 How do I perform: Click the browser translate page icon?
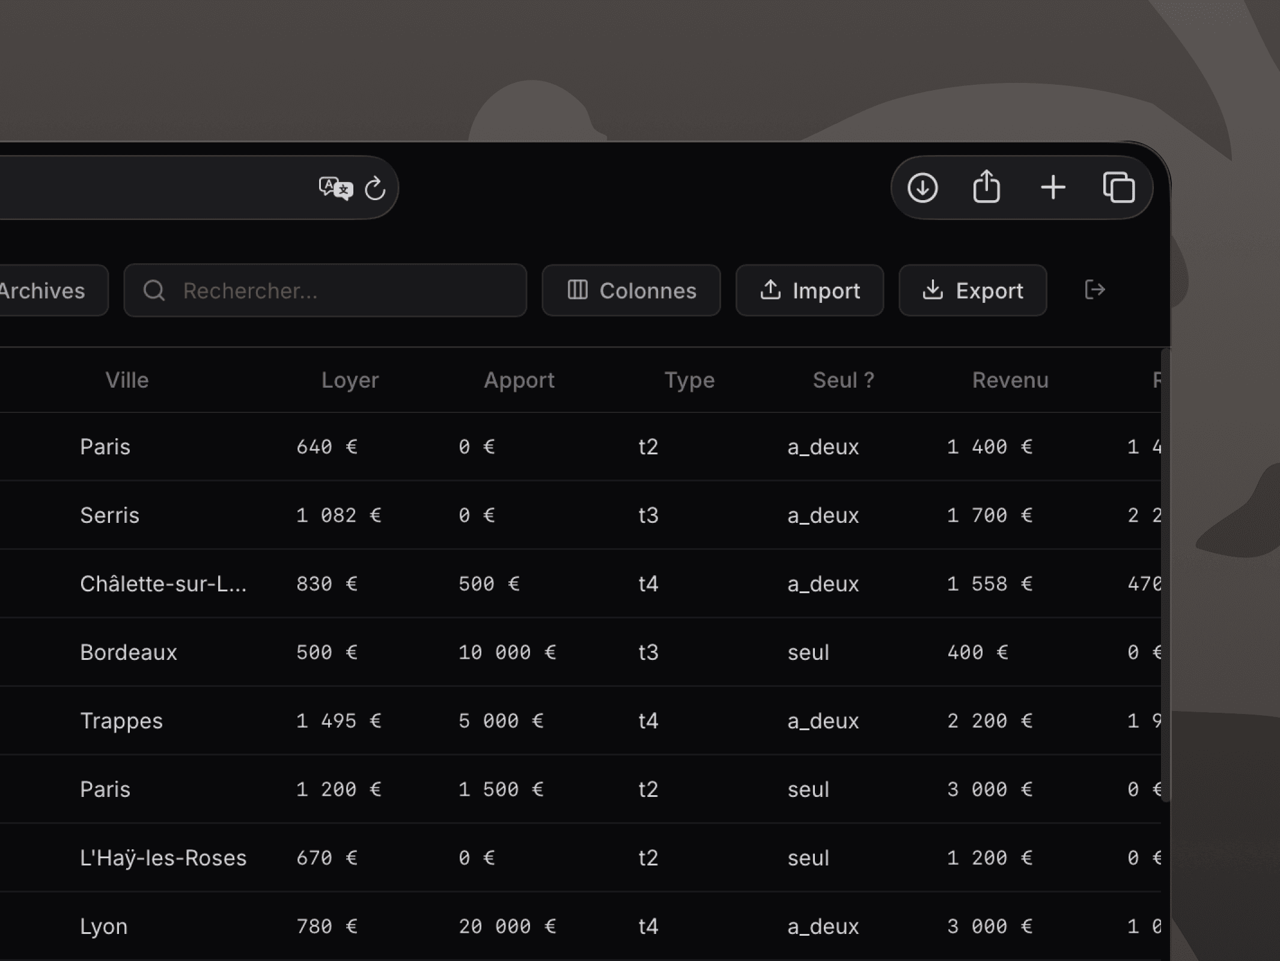tap(335, 188)
